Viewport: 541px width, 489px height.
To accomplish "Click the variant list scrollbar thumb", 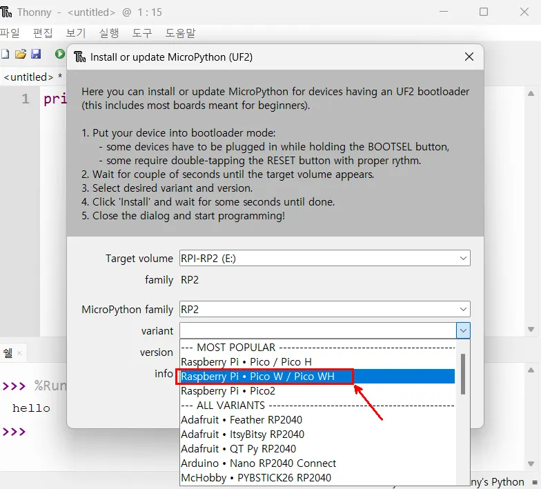I will tap(462, 374).
